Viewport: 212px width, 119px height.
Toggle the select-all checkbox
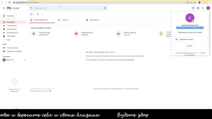click(31, 14)
